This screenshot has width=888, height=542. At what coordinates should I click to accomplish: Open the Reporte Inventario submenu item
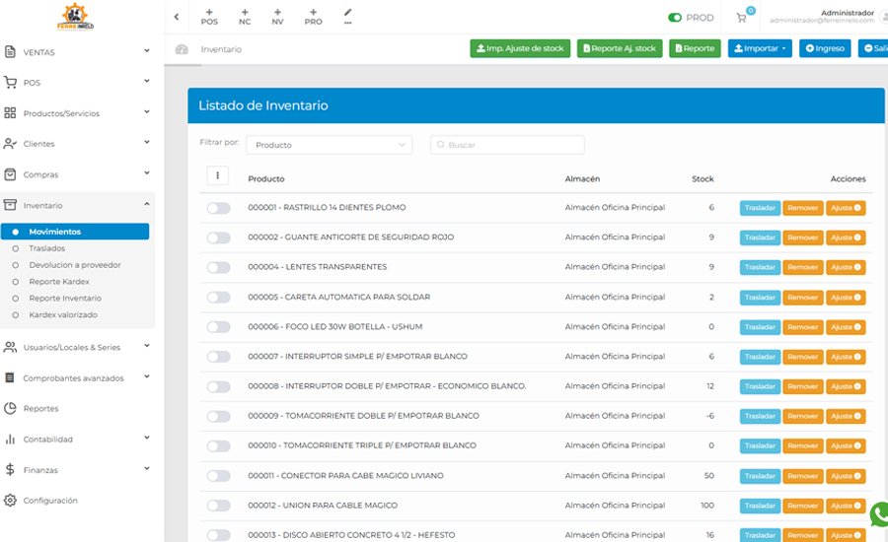click(65, 299)
